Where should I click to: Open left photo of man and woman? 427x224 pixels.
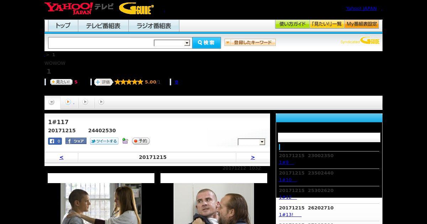tap(101, 203)
